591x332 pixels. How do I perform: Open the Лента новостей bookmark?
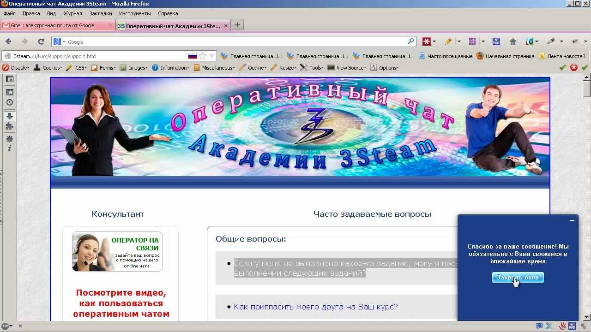[x=562, y=56]
